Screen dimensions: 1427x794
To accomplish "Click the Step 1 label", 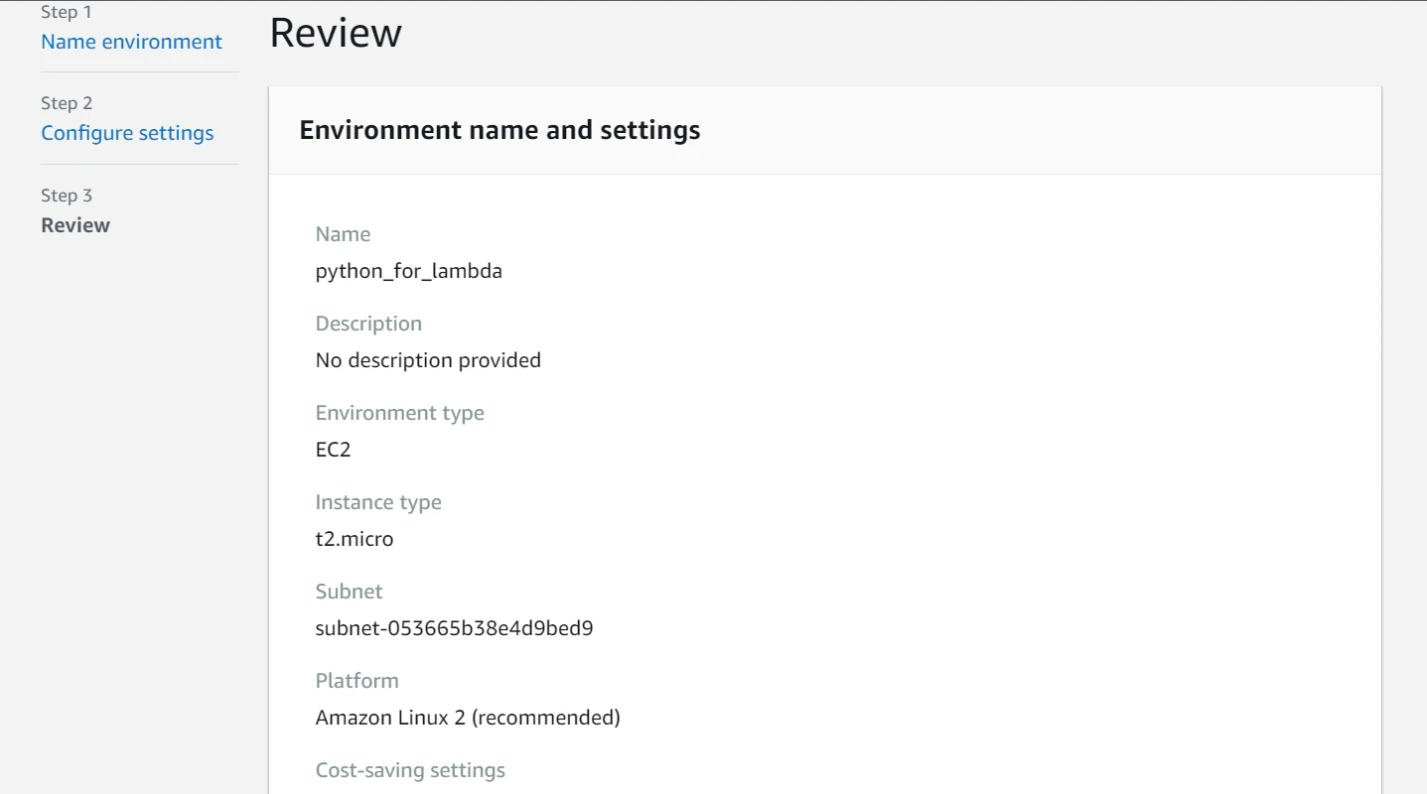I will [x=66, y=12].
